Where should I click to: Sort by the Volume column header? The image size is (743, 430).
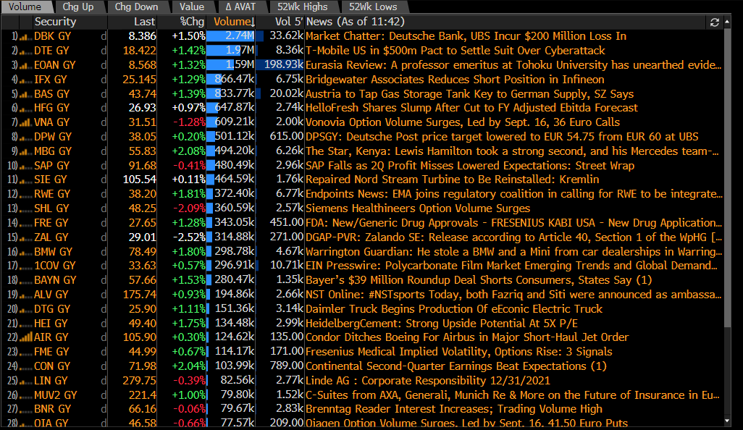pyautogui.click(x=232, y=22)
